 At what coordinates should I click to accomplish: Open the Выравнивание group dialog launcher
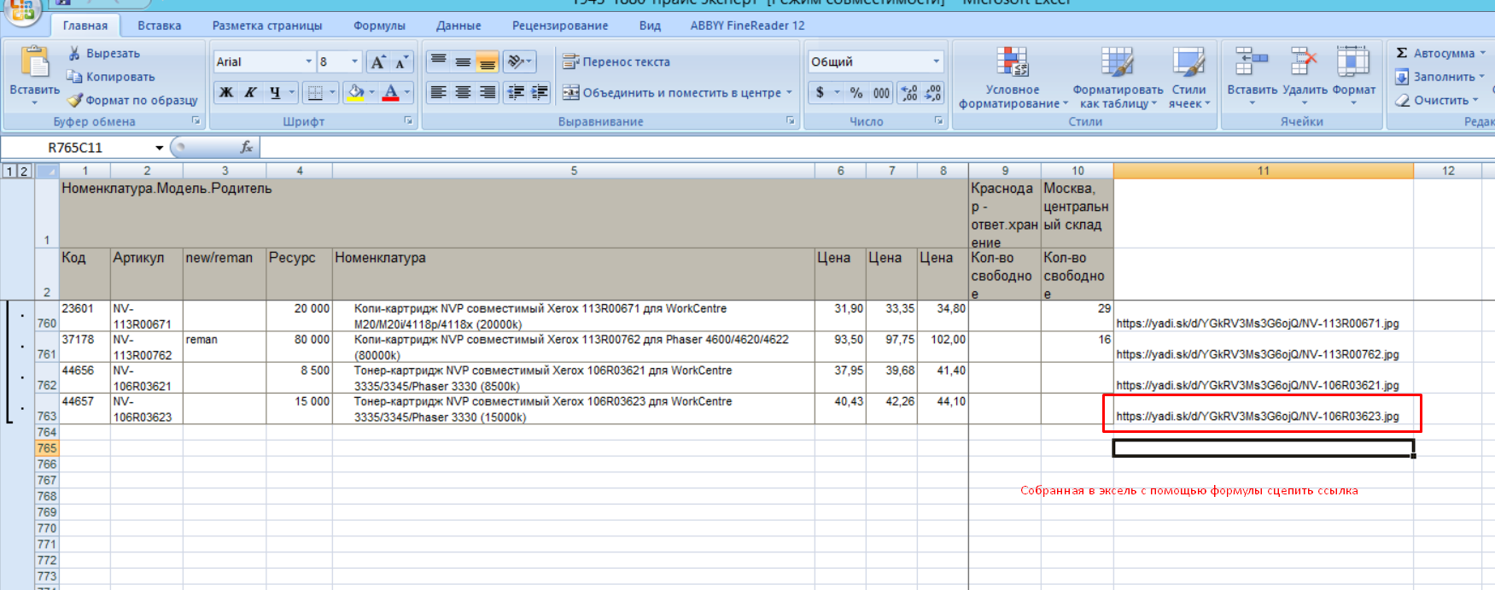(x=790, y=121)
